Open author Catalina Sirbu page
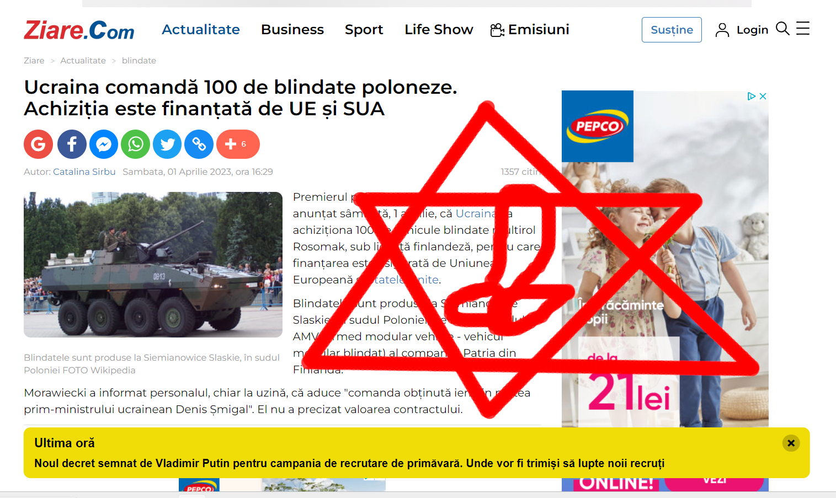This screenshot has height=498, width=836. click(x=84, y=172)
